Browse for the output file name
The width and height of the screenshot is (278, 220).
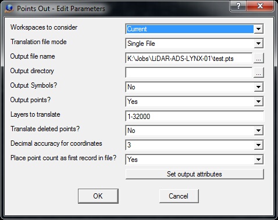tap(259, 58)
